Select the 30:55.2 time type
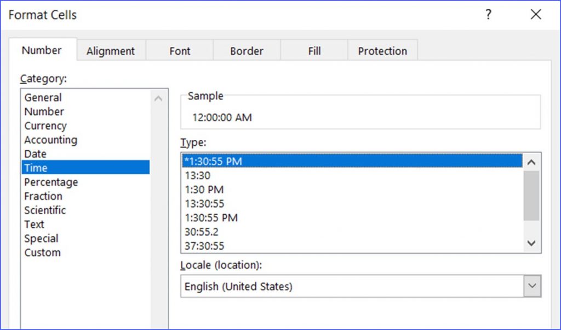This screenshot has height=330, width=561. pos(202,232)
